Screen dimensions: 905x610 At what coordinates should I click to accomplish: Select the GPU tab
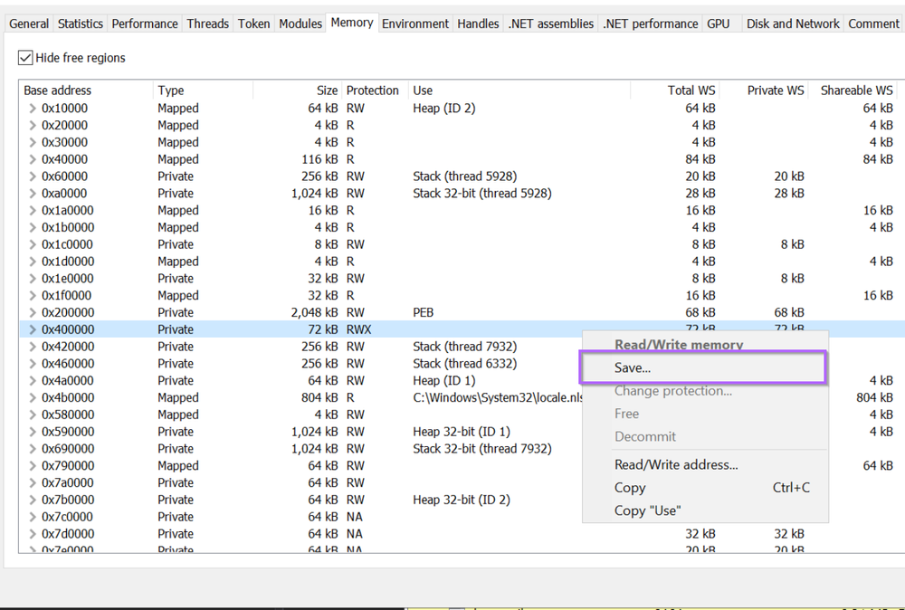coord(719,24)
